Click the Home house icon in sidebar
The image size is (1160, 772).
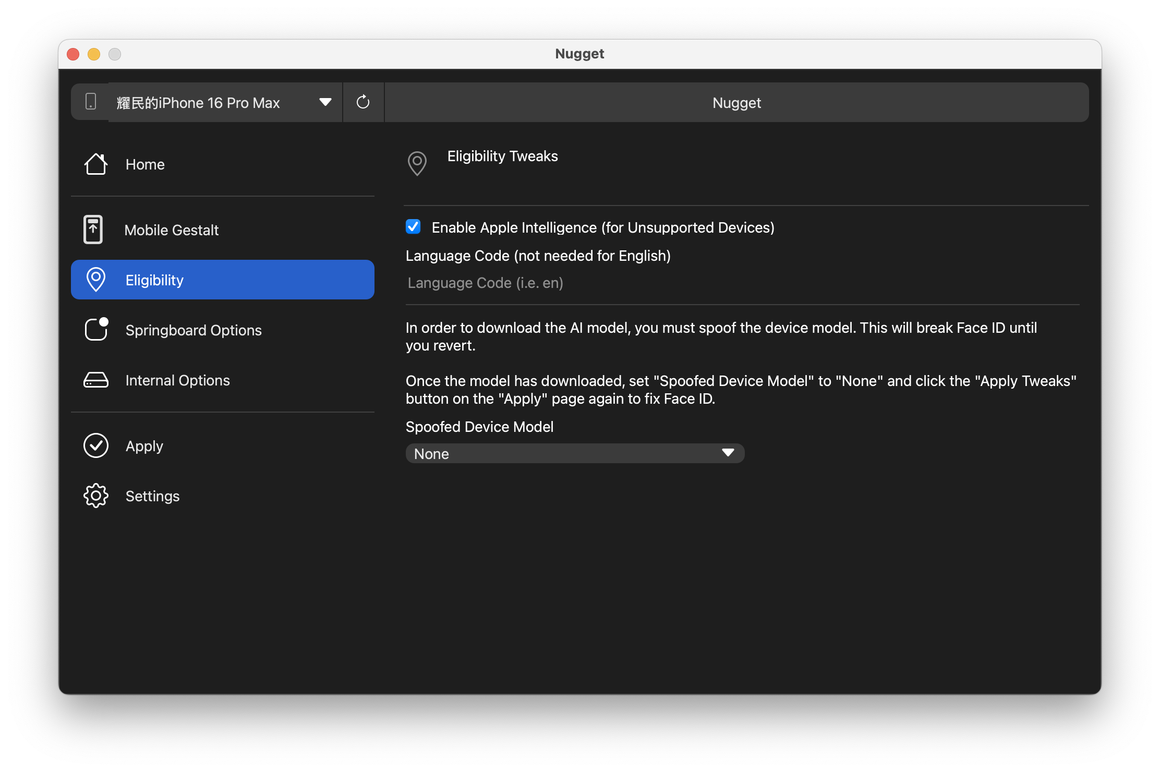[x=96, y=164]
